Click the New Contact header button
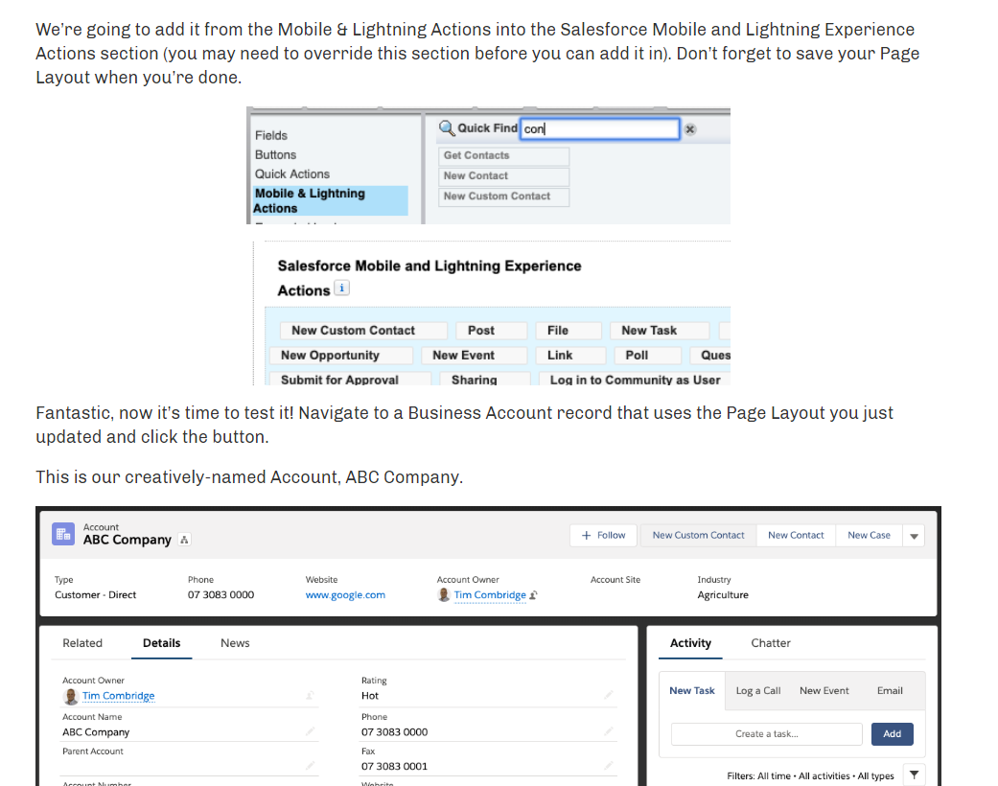Image resolution: width=998 pixels, height=786 pixels. [796, 535]
